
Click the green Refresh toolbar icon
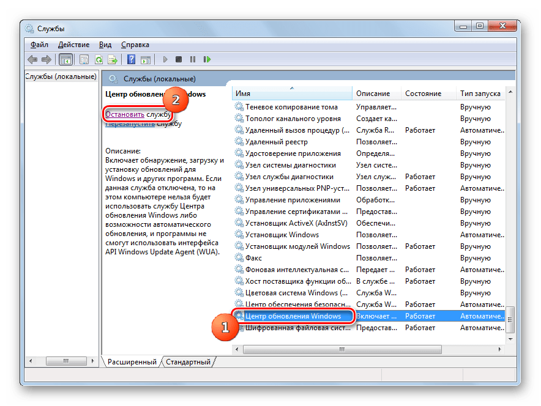[99, 59]
